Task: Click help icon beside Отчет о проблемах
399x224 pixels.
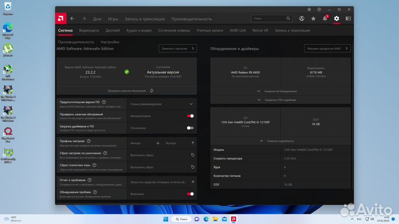Action: pyautogui.click(x=90, y=180)
